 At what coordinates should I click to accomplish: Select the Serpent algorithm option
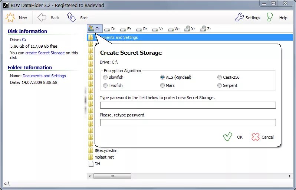click(219, 85)
